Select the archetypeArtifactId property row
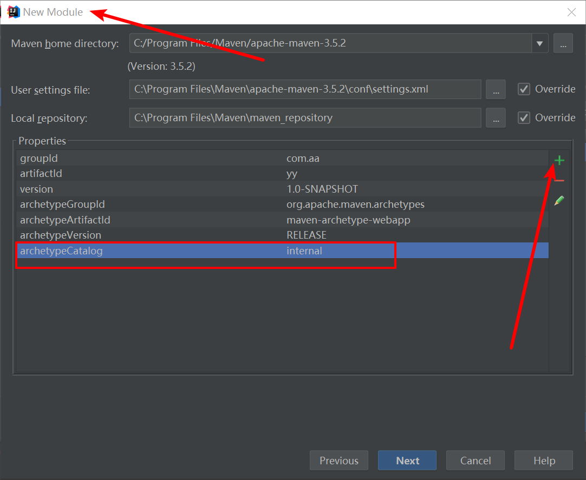This screenshot has height=480, width=586. [x=283, y=220]
